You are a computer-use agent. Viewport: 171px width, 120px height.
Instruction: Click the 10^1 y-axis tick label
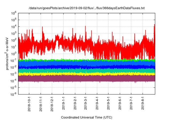click(x=14, y=47)
